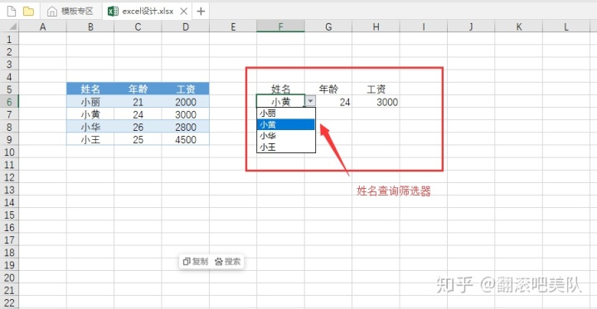Select column C header

pyautogui.click(x=138, y=27)
